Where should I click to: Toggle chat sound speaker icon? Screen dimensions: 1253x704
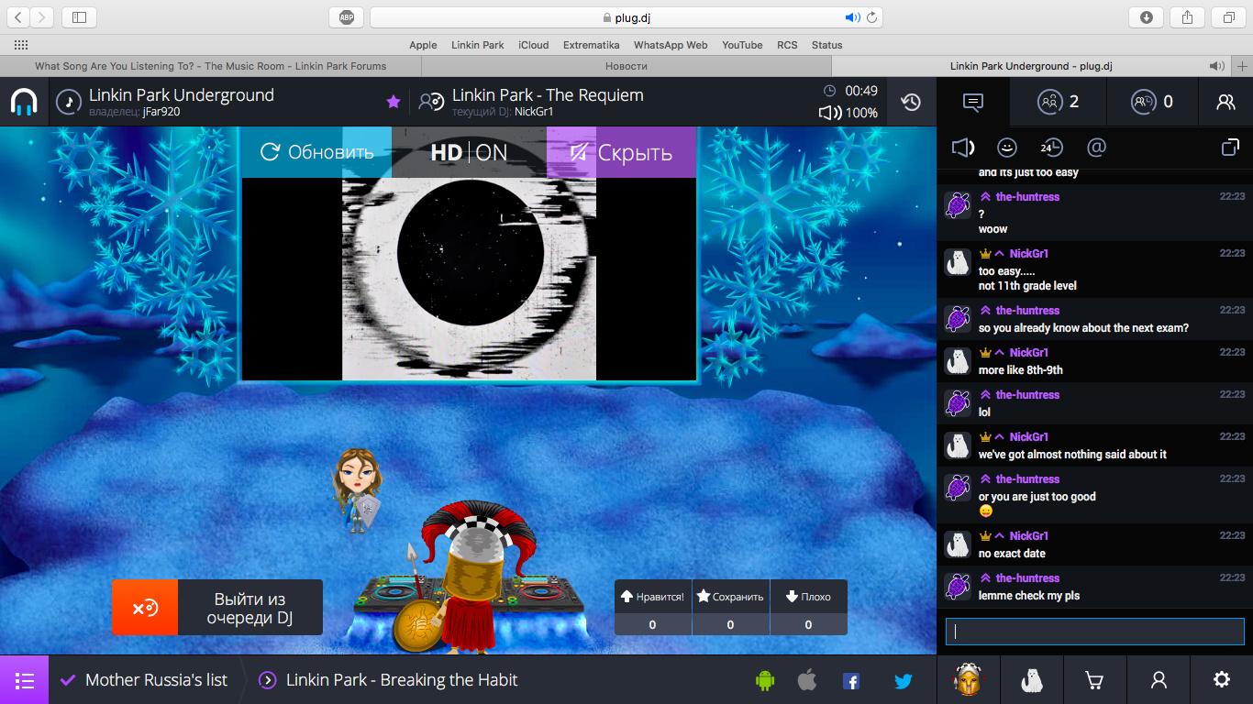962,148
